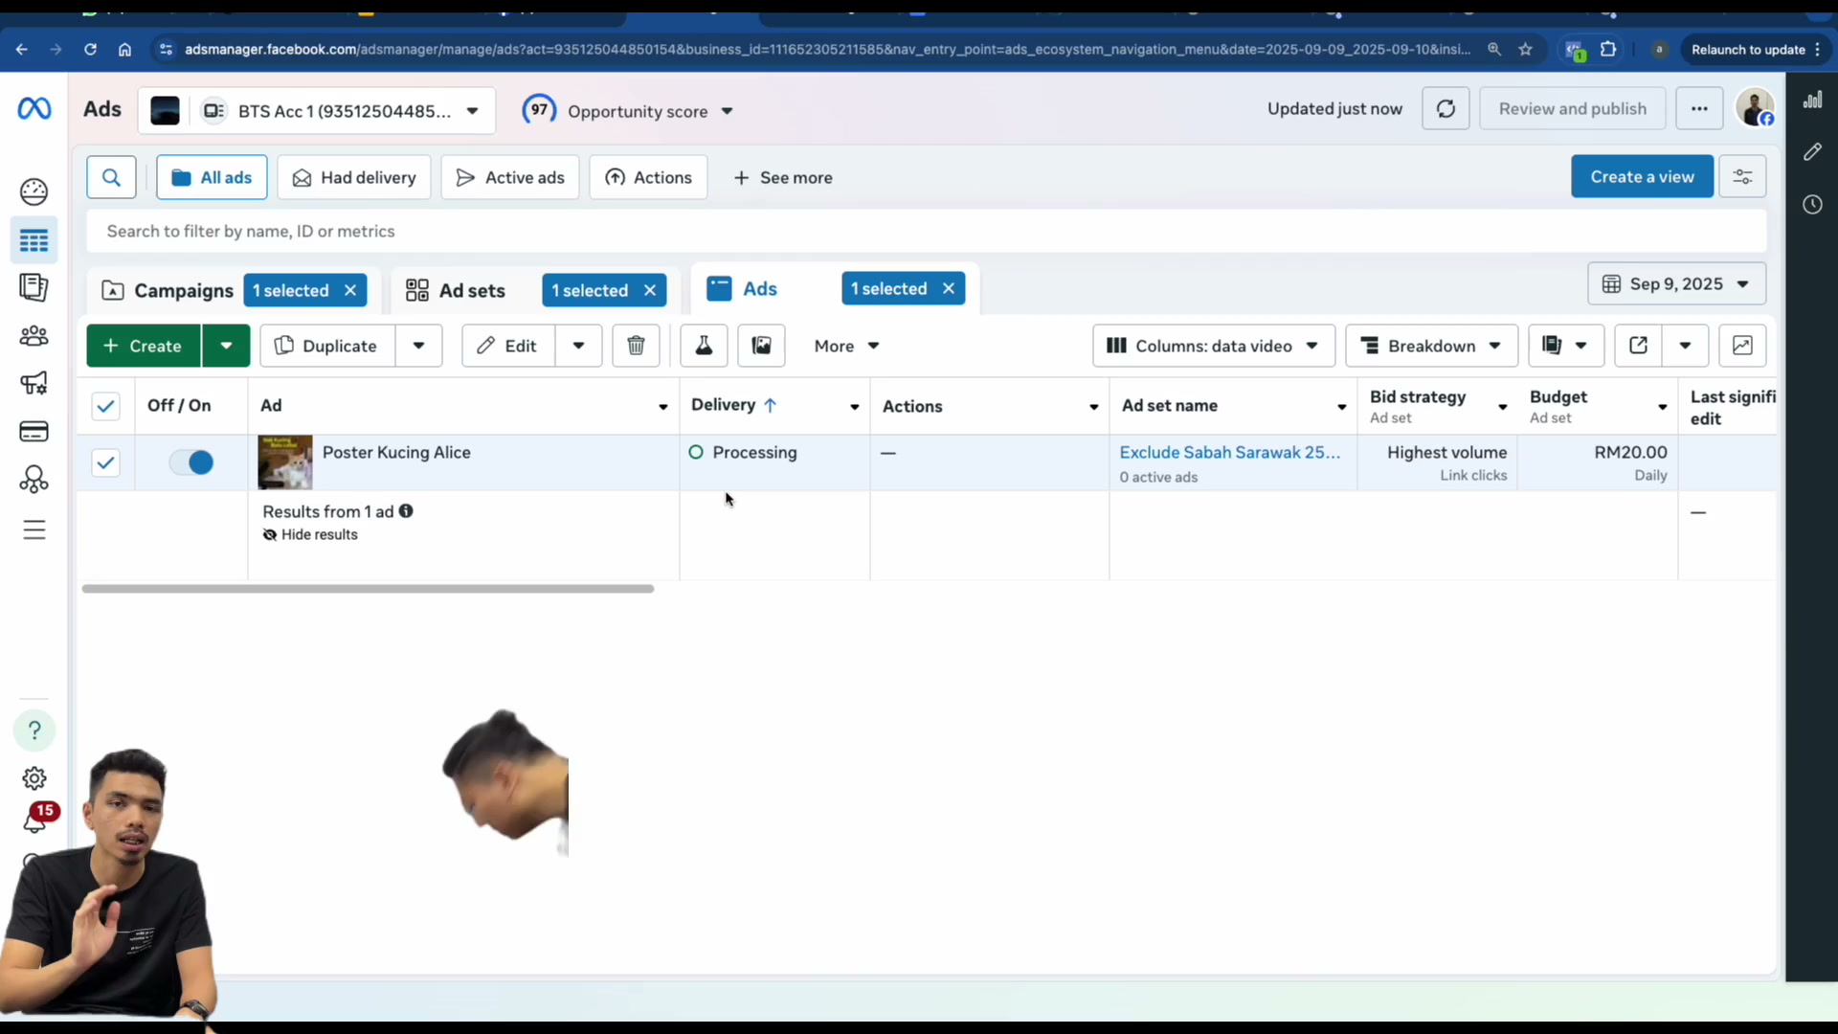Uncheck the Poster Kucing Alice row checkbox

(x=105, y=463)
